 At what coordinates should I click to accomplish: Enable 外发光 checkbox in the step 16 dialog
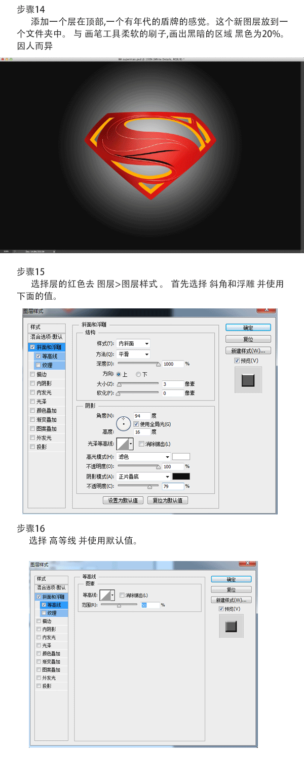[39, 677]
